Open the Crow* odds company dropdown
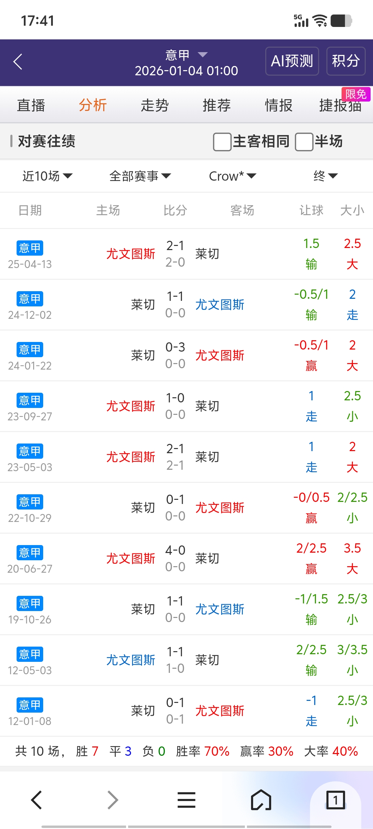 pyautogui.click(x=232, y=176)
